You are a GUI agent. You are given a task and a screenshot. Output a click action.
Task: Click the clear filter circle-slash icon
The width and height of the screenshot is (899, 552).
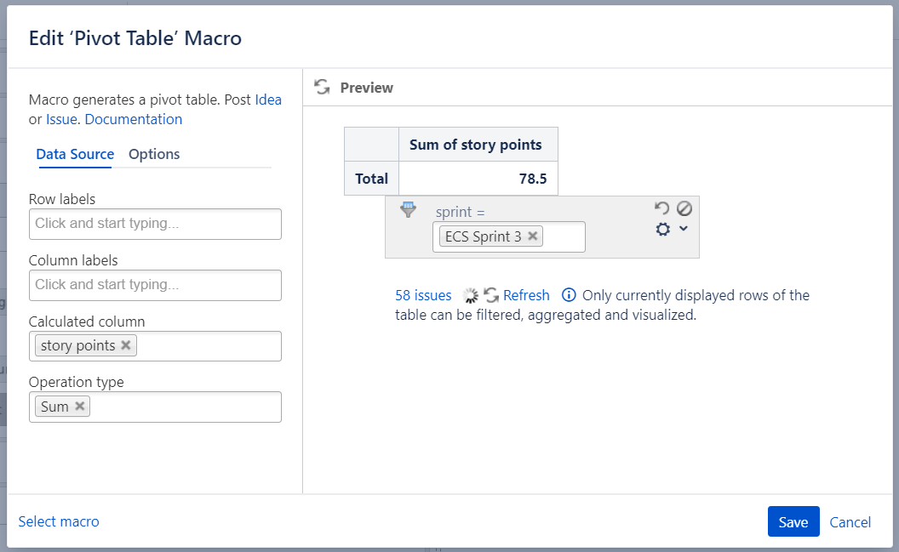tap(684, 208)
